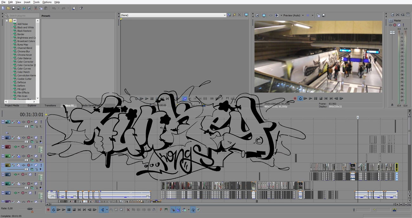Activate the Zoom Edit Tool in the transport bar
Screen dimensions: 412x218
pyautogui.click(x=121, y=210)
